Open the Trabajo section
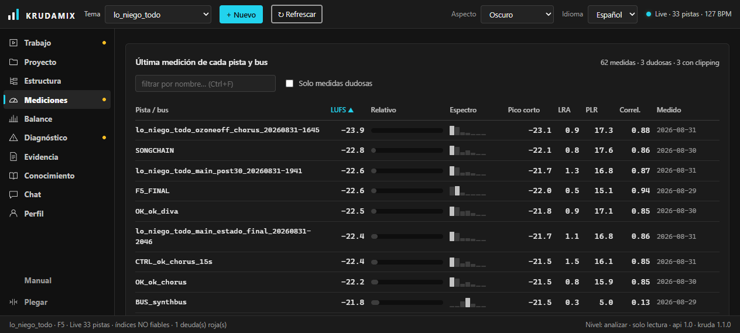 click(57, 43)
